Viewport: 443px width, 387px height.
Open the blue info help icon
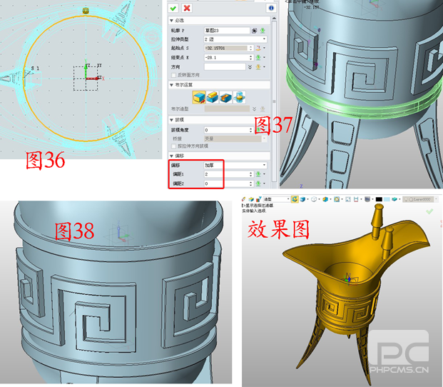[x=271, y=8]
